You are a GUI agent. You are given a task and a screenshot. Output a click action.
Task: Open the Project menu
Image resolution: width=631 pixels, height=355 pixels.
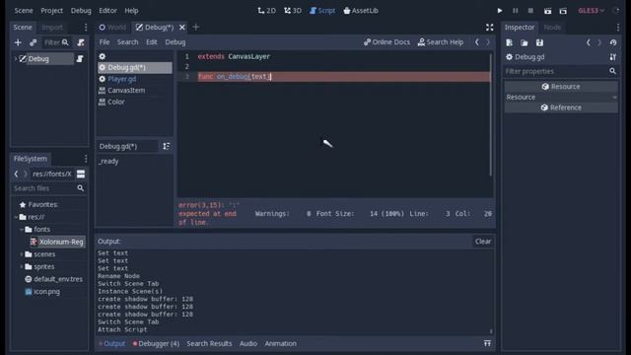[51, 11]
